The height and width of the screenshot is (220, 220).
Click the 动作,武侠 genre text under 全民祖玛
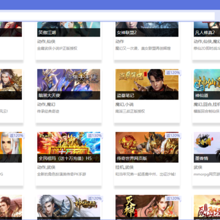46,167
